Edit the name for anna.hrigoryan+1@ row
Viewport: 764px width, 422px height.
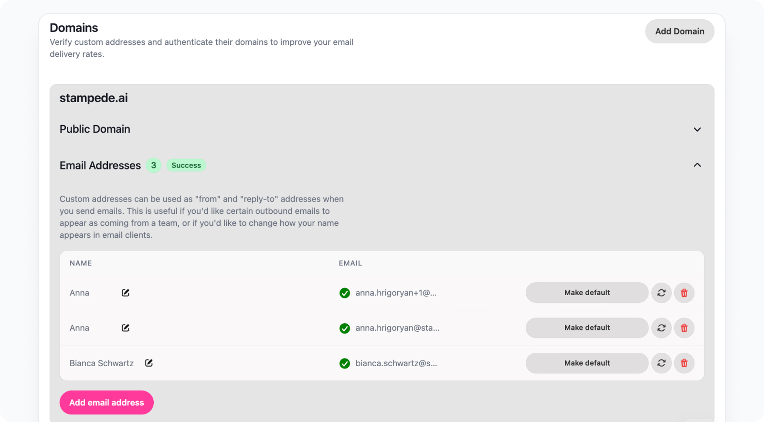click(126, 293)
